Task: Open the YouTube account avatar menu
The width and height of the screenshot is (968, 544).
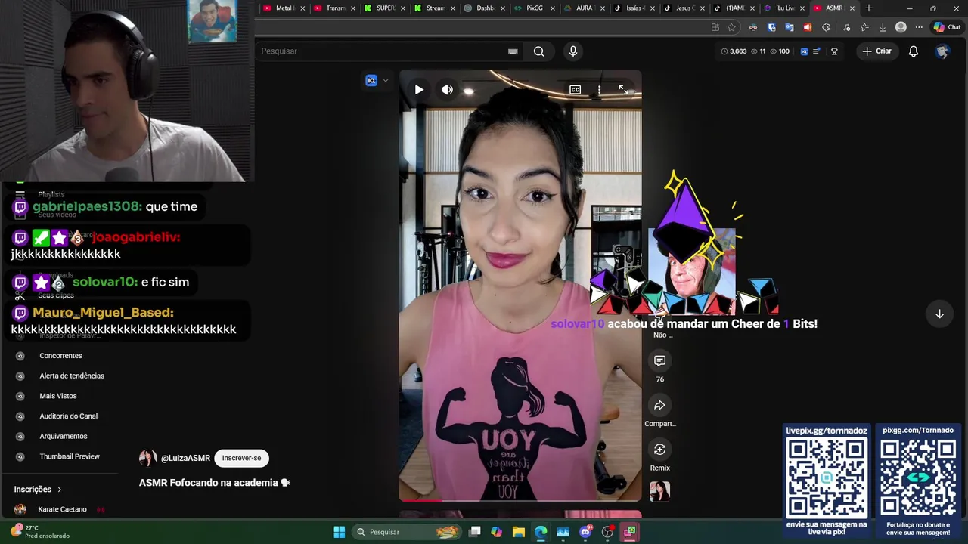Action: [942, 51]
